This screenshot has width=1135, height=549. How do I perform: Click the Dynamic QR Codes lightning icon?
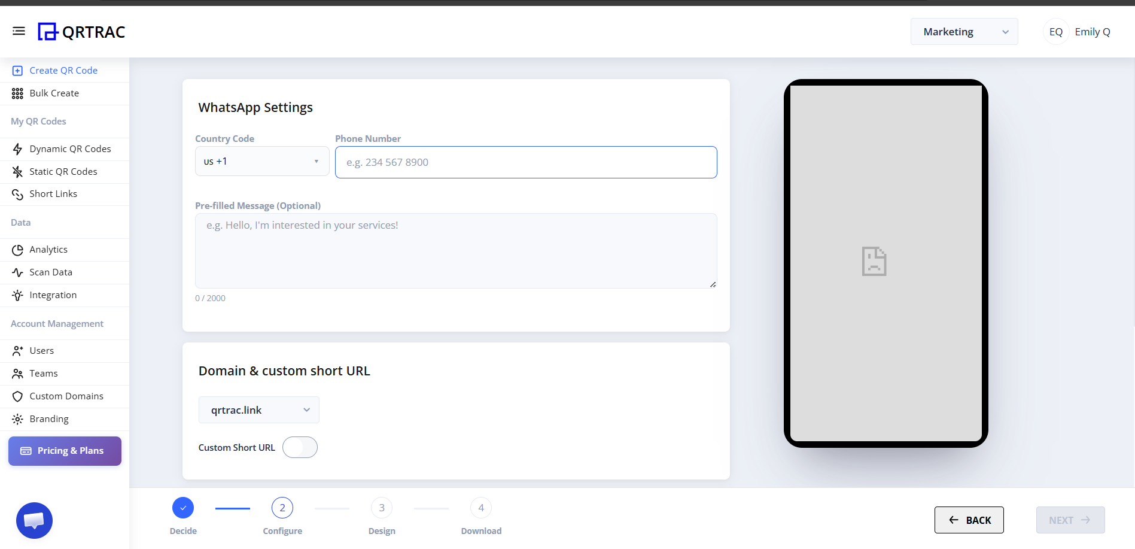(17, 149)
